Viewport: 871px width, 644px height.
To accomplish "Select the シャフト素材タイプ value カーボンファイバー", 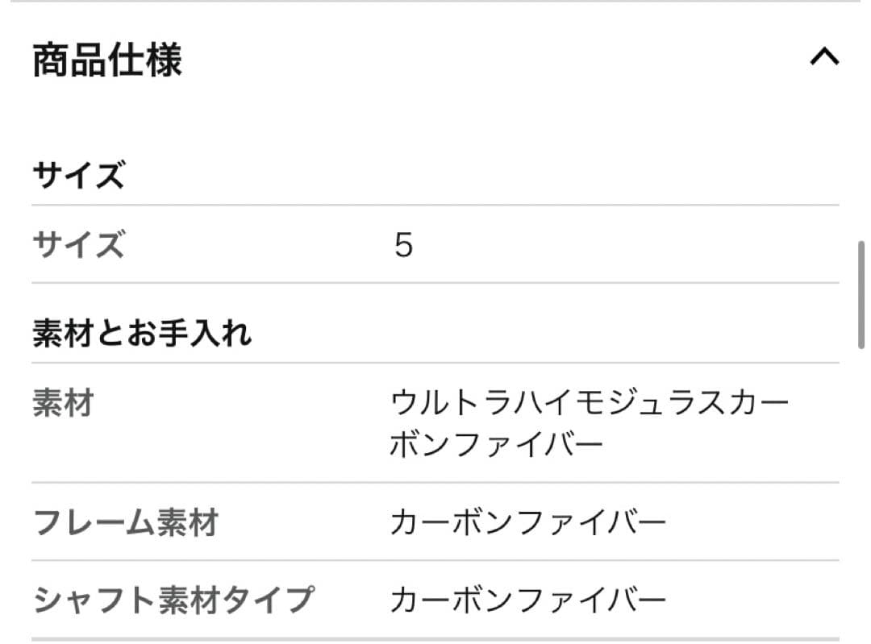I will tap(527, 600).
